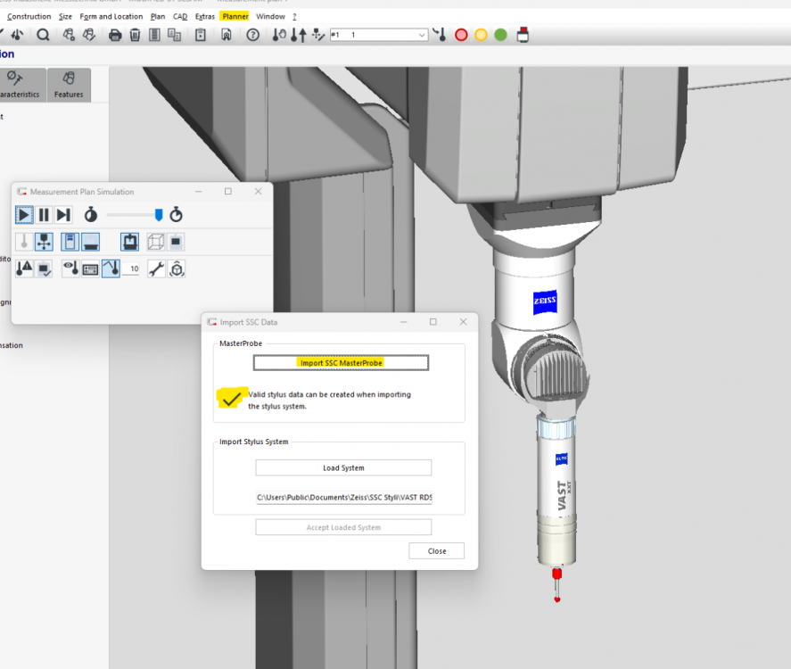
Task: Toggle the stylus travel path display
Action: click(x=111, y=268)
